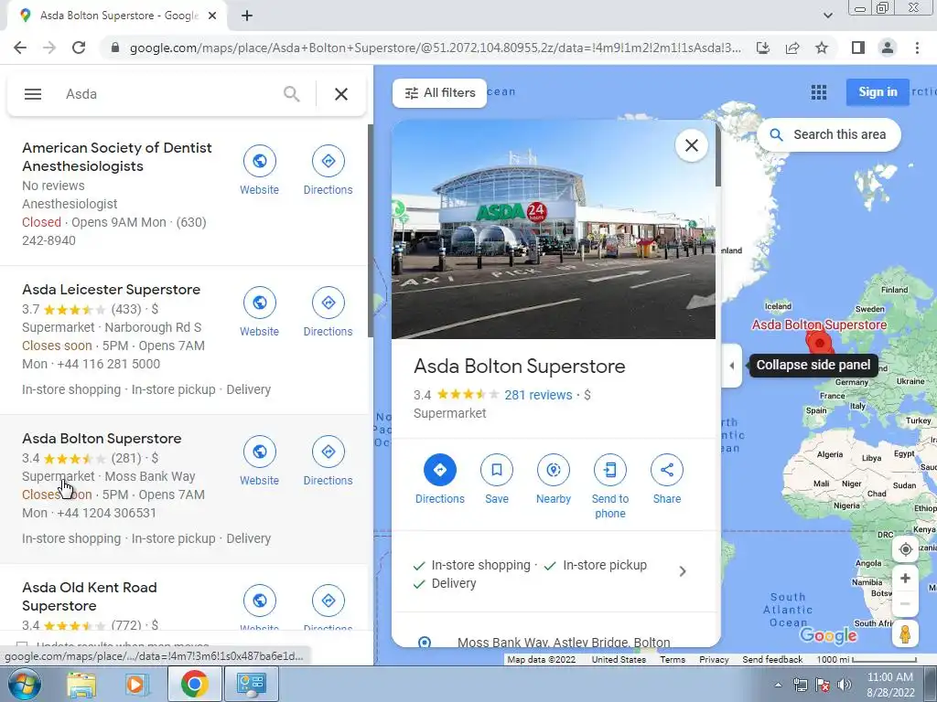Toggle Chrome side panel
Viewport: 937px width, 702px height.
858,48
